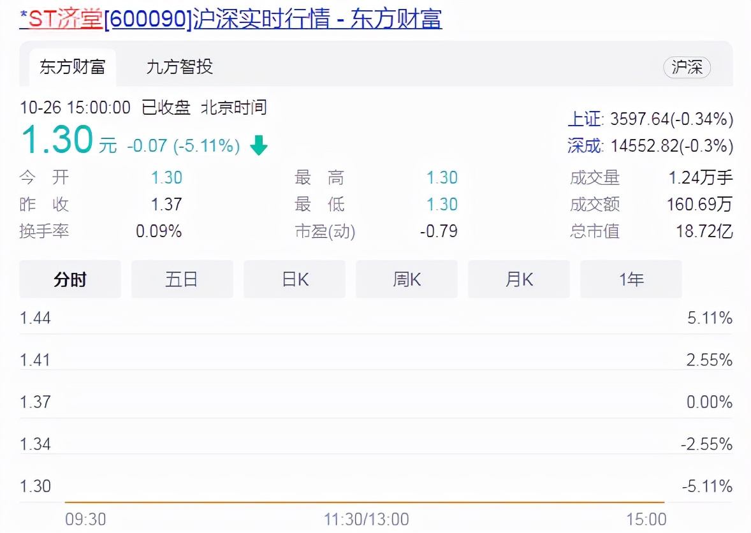Click the 沪深 market selector pill
751x533 pixels.
(687, 68)
